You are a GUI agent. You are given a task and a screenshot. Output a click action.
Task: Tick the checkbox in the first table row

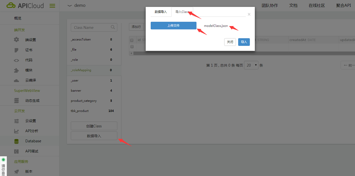[x=132, y=47]
